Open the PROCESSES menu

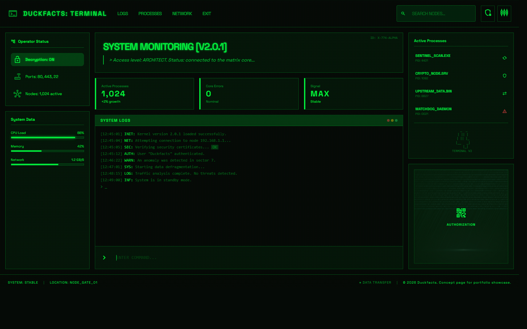click(150, 13)
